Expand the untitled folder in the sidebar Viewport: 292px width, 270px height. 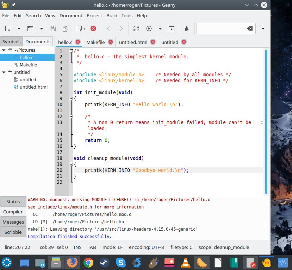(x=3, y=72)
